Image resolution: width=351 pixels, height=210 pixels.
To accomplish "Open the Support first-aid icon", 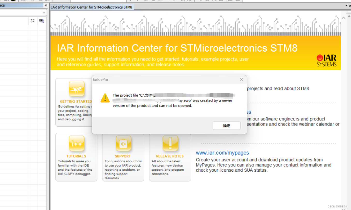I will coord(123,143).
